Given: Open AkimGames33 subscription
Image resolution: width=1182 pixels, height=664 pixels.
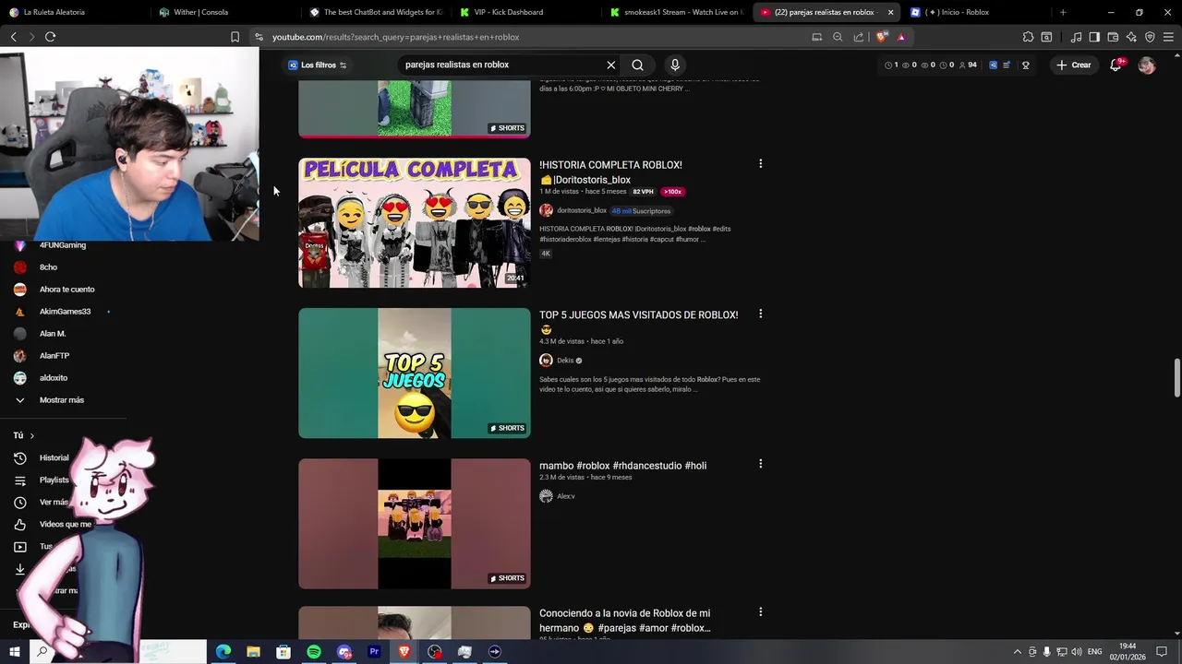Looking at the screenshot, I should point(65,312).
